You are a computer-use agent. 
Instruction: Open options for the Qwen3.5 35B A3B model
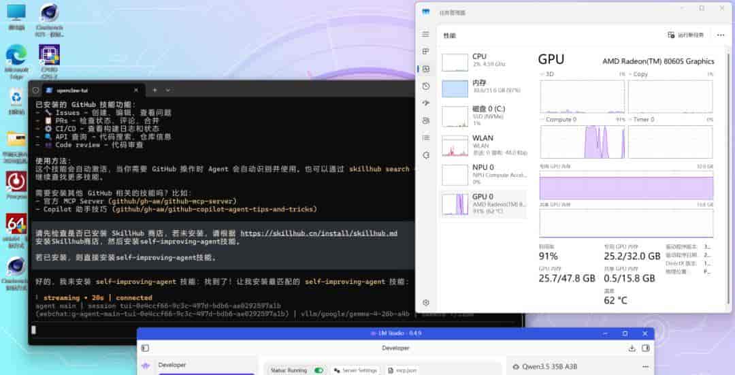pos(645,367)
